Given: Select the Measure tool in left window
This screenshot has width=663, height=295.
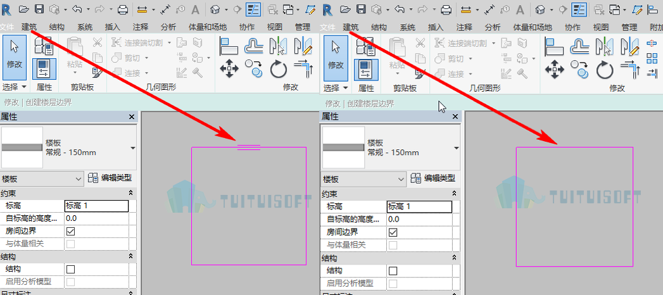Looking at the screenshot, I should [x=143, y=9].
